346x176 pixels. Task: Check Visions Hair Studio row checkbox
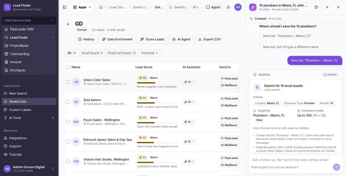pos(68,162)
